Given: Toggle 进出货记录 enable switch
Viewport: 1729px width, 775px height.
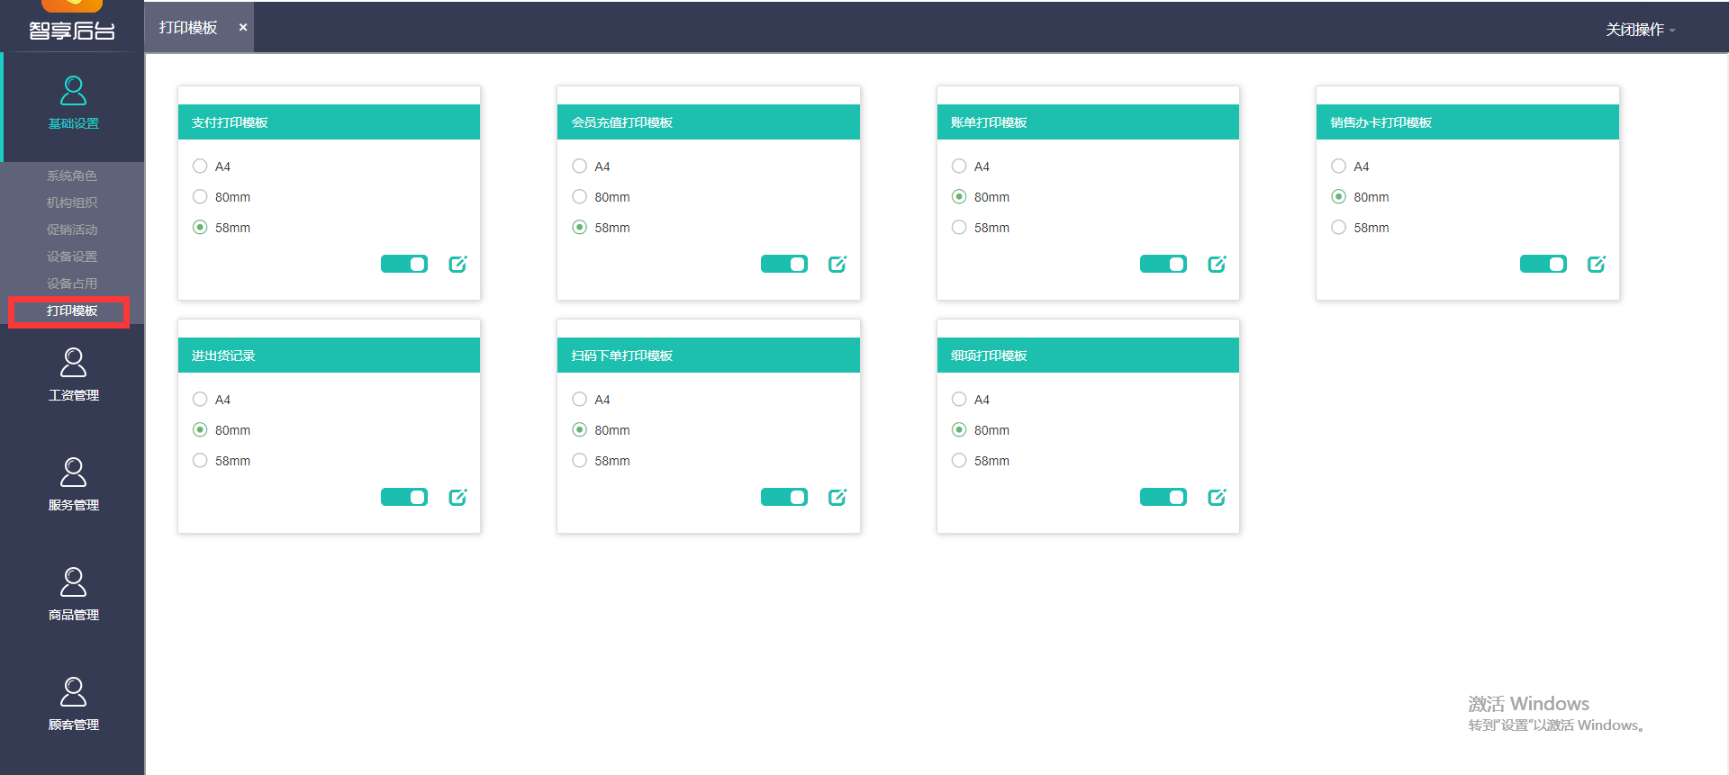Looking at the screenshot, I should (x=404, y=497).
